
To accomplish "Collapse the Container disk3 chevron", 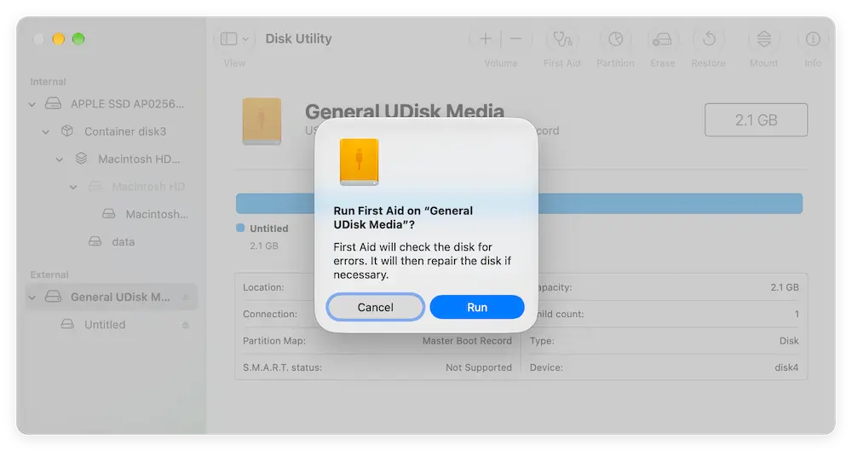I will 46,131.
